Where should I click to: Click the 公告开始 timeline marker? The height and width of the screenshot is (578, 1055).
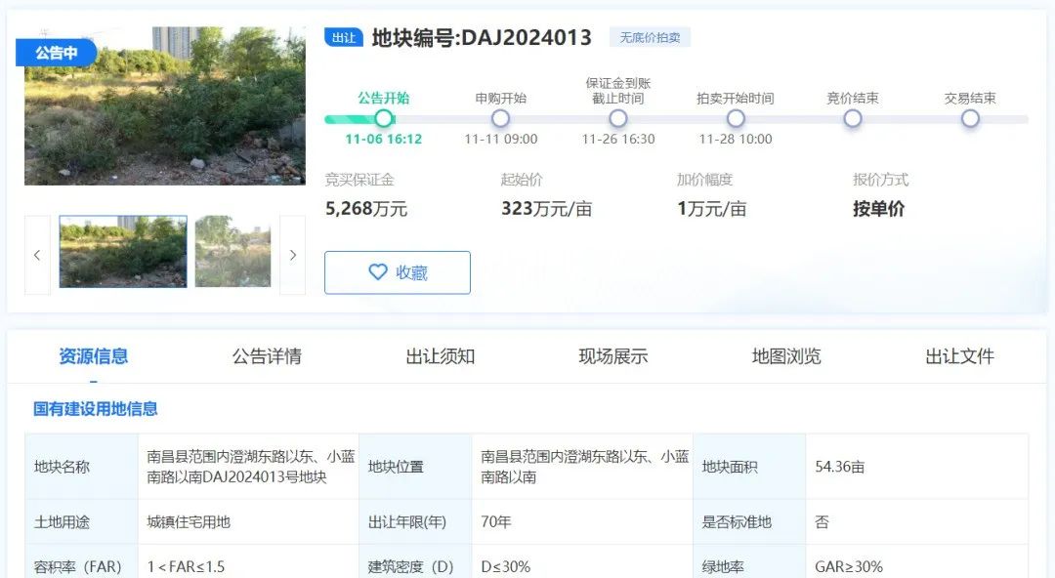tap(384, 118)
